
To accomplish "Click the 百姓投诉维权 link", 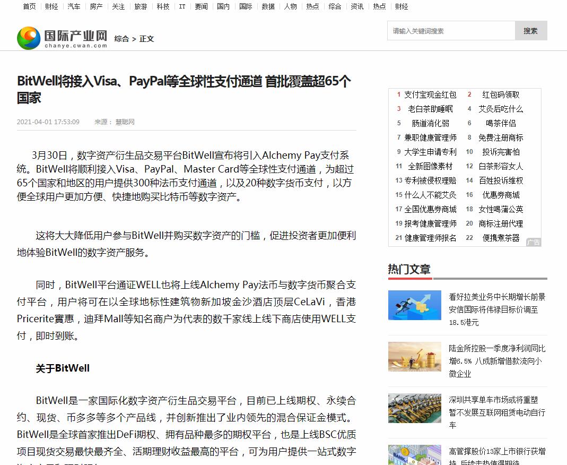I will click(501, 180).
